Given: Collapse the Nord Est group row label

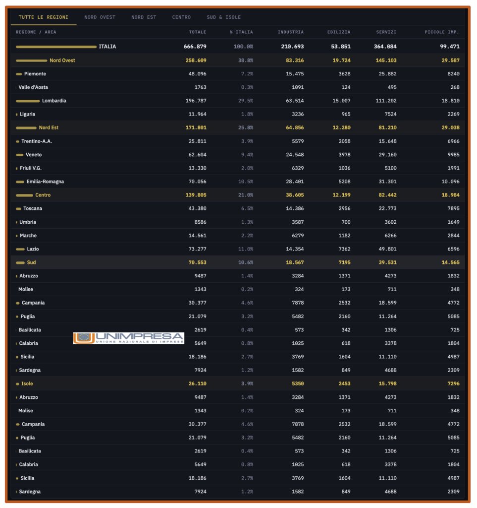Looking at the screenshot, I should tap(49, 127).
